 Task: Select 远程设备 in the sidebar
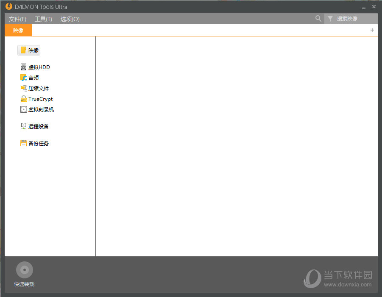[x=39, y=126]
